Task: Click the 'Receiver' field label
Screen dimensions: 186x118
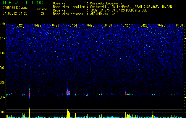Action: [60, 10]
